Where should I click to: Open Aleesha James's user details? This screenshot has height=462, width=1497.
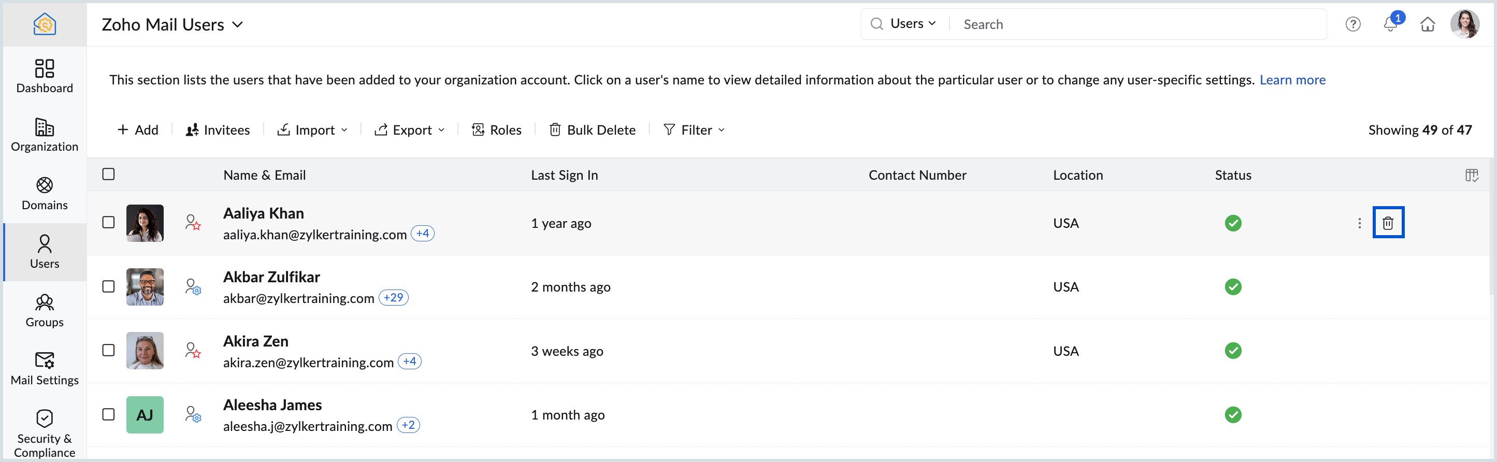point(272,405)
